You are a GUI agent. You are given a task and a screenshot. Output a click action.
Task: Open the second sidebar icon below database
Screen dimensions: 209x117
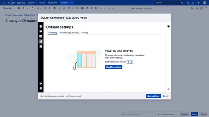[x=40, y=32]
